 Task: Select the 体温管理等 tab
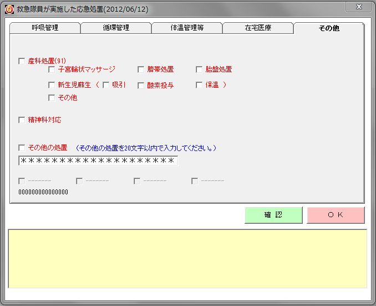pyautogui.click(x=187, y=28)
